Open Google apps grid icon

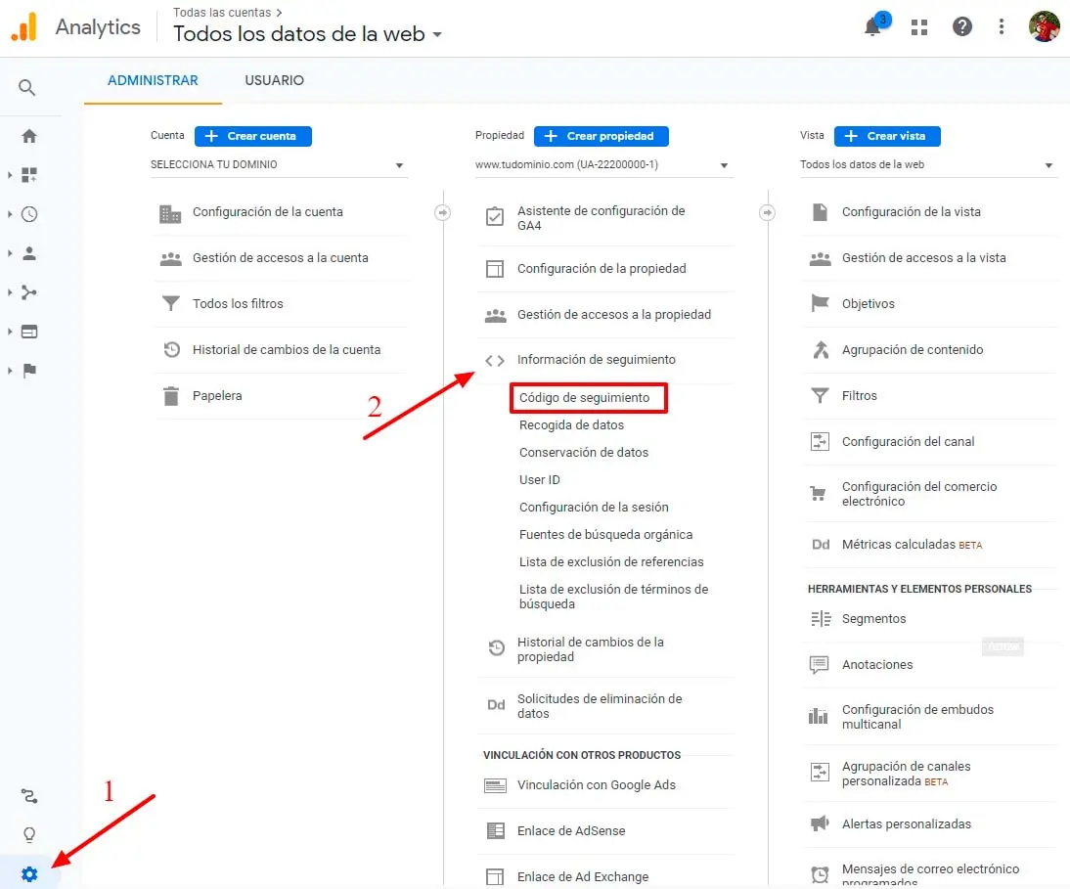tap(919, 27)
